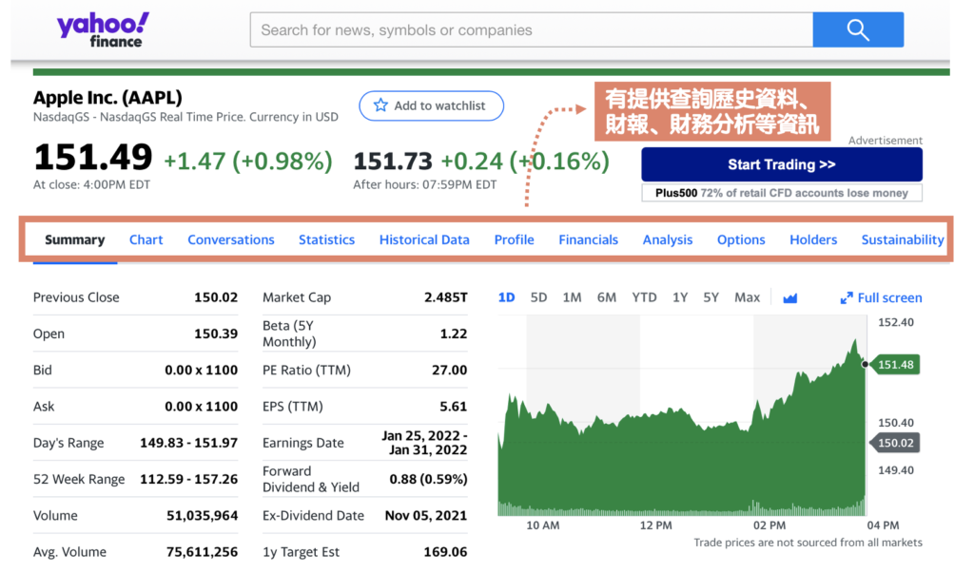This screenshot has height=572, width=974.
Task: Open the Analysis tab
Action: tap(668, 240)
